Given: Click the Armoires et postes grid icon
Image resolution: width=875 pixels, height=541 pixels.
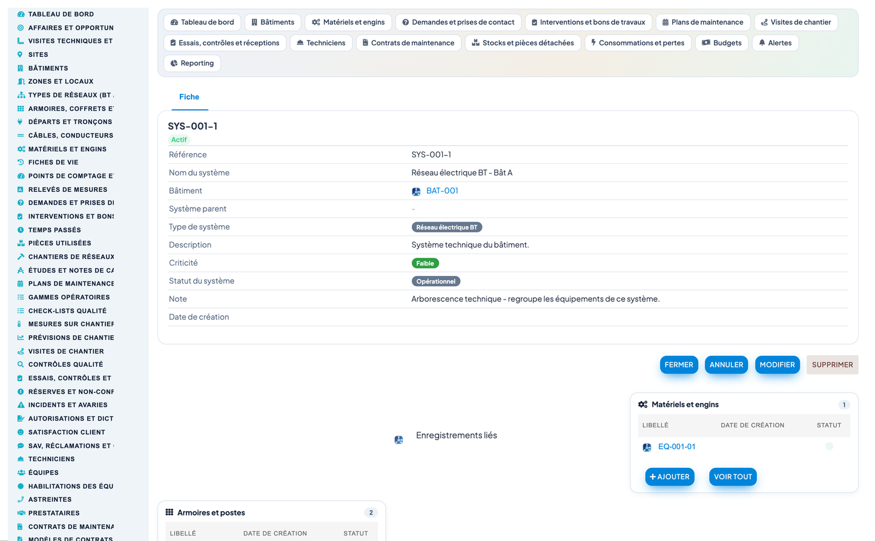Looking at the screenshot, I should click(170, 512).
